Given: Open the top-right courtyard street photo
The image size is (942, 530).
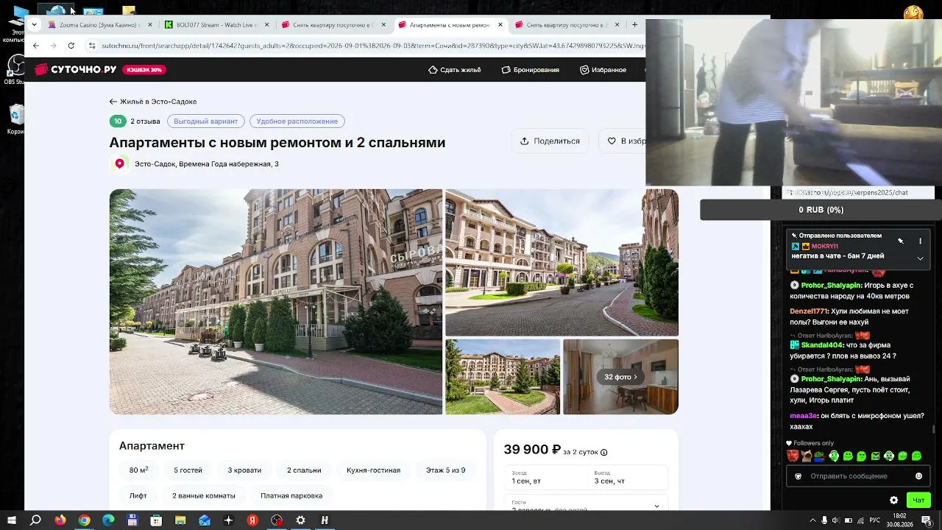Looking at the screenshot, I should click(x=562, y=263).
